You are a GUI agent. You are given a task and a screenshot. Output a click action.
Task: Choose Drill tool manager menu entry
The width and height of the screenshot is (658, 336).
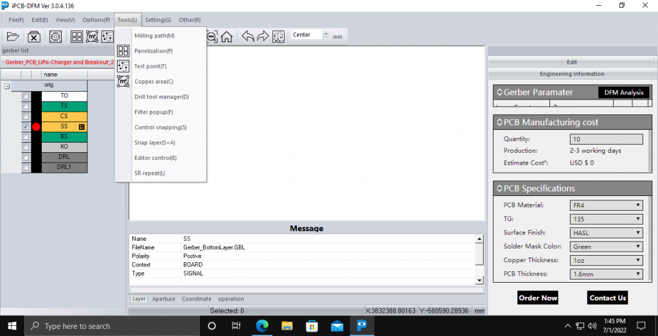(x=161, y=97)
